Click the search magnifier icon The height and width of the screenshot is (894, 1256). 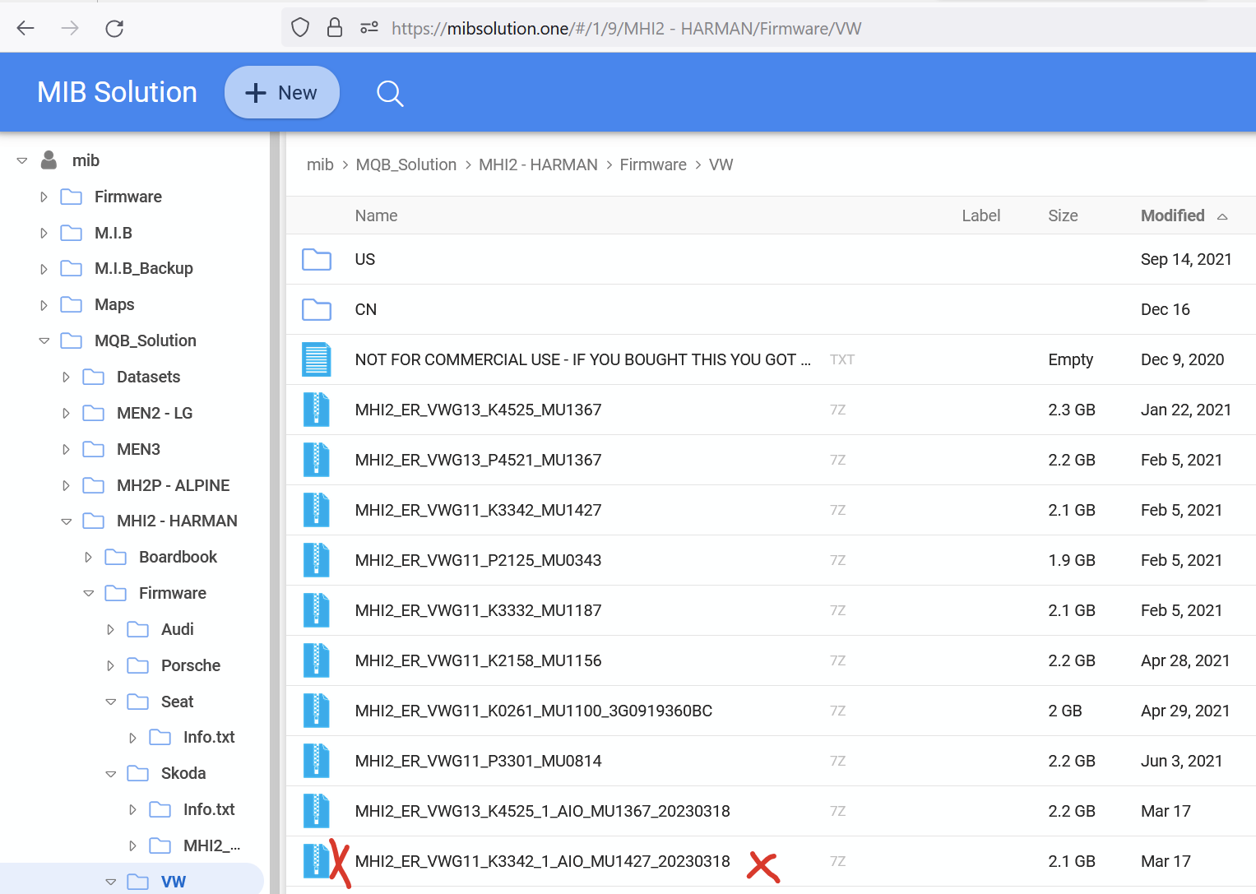coord(390,94)
